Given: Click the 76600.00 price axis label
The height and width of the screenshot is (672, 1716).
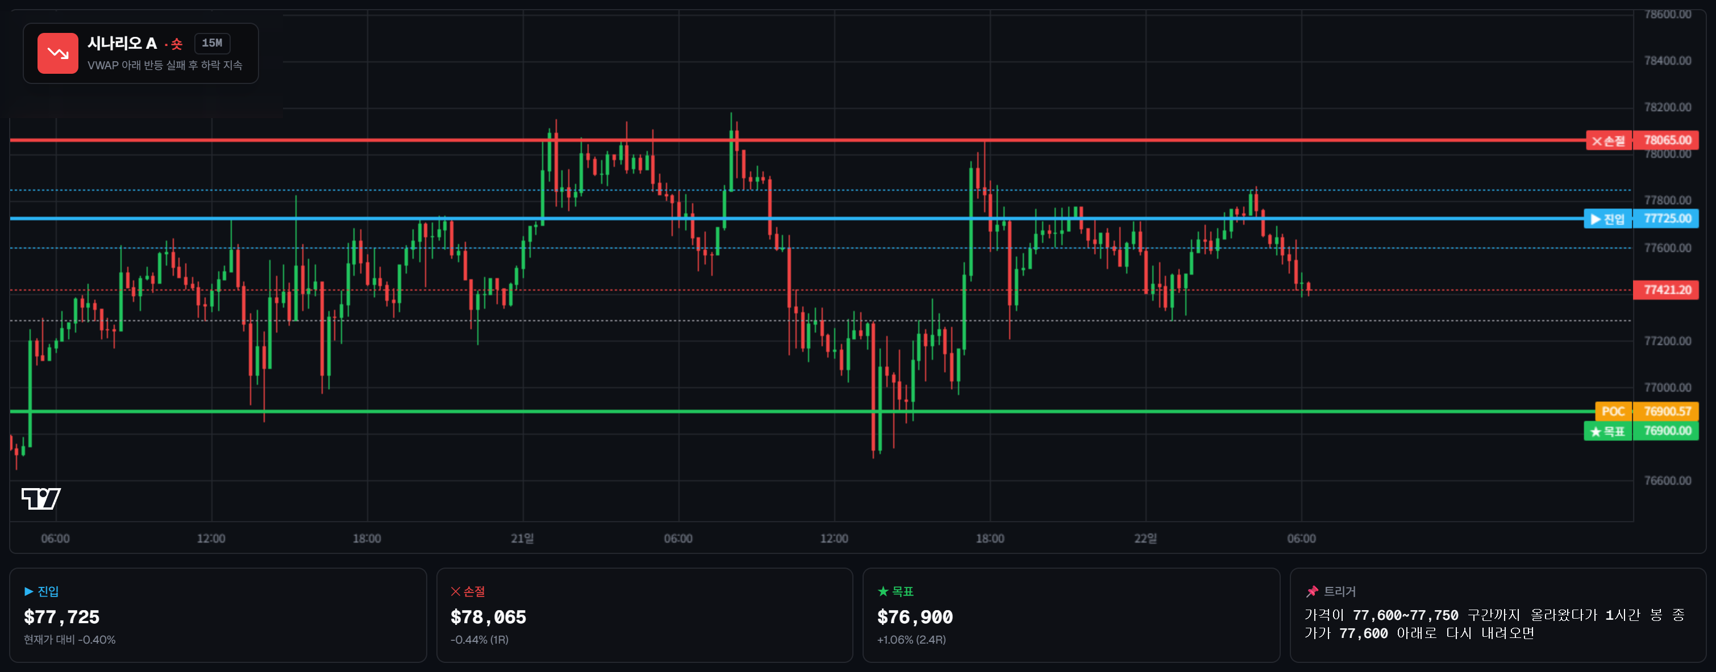Looking at the screenshot, I should (x=1667, y=480).
